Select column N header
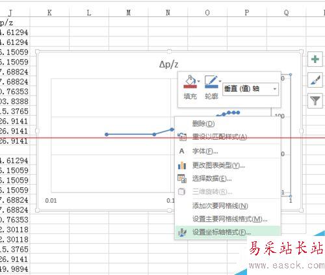Viewport: 325px width, 275px height. click(x=168, y=12)
